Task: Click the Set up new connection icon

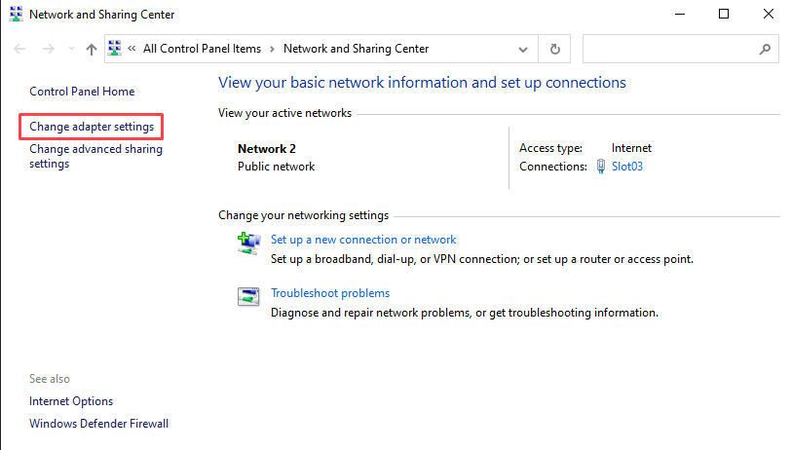Action: [249, 243]
